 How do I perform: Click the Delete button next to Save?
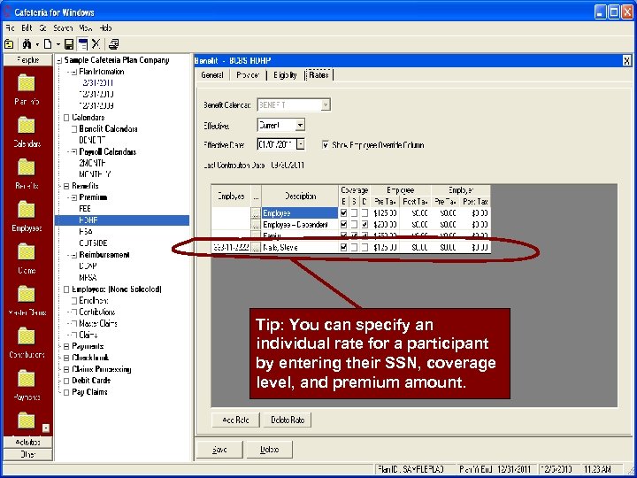[x=269, y=450]
